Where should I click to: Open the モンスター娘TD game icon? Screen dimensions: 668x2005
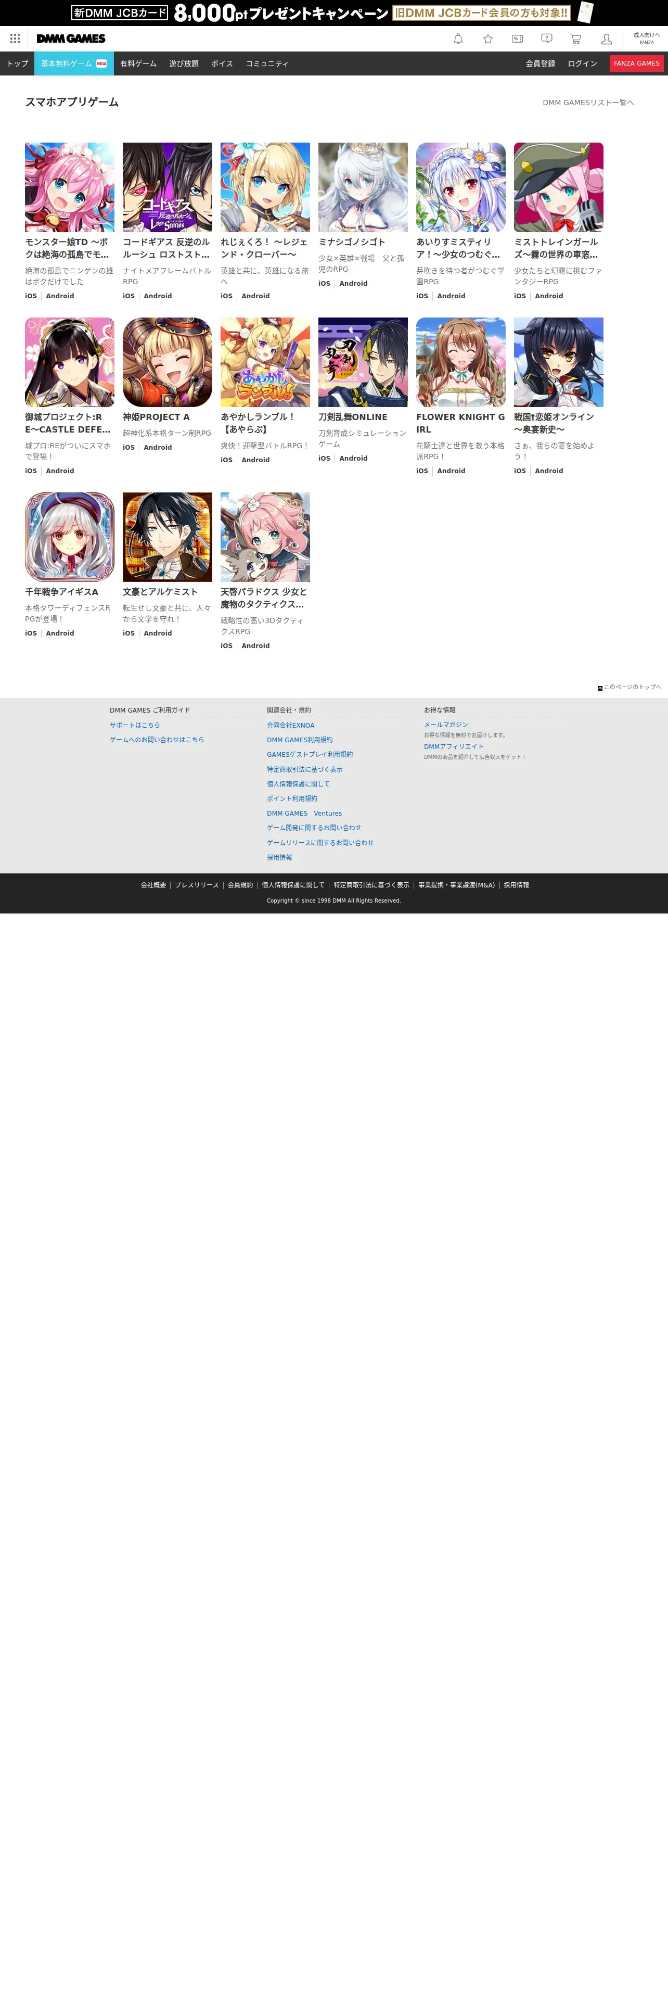click(69, 187)
